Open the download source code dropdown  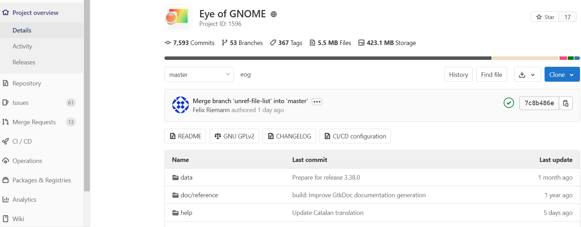527,75
